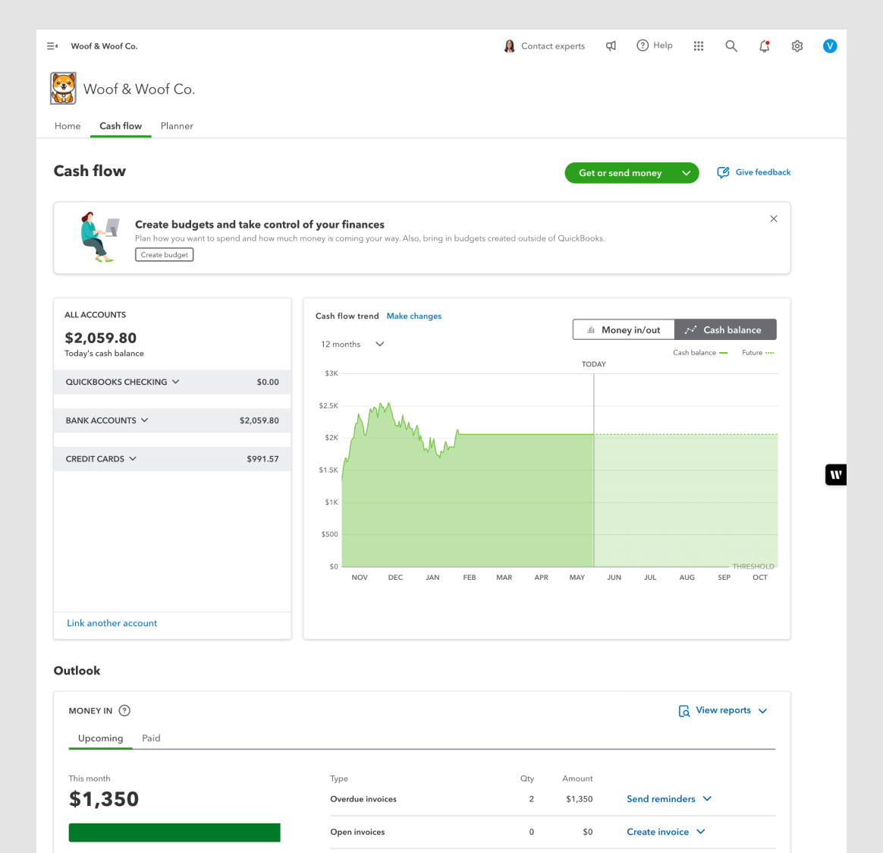
Task: Open the 12 months period dropdown
Action: click(352, 344)
